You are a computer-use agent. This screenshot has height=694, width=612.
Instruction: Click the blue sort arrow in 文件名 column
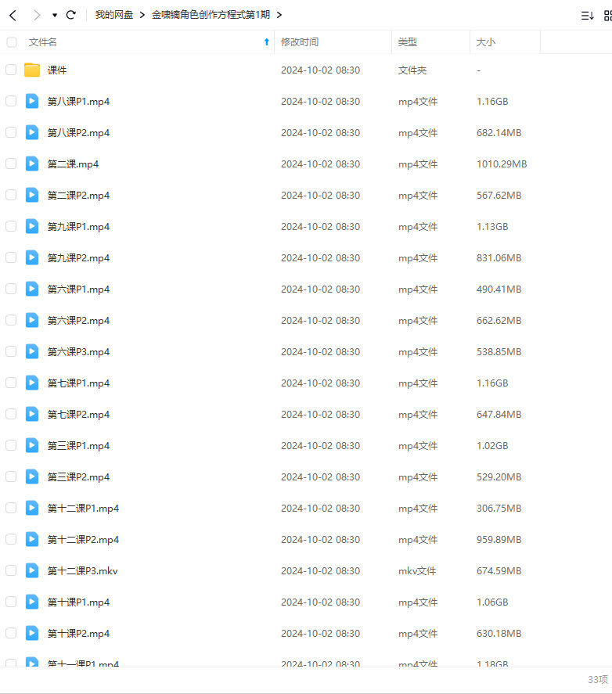[266, 41]
